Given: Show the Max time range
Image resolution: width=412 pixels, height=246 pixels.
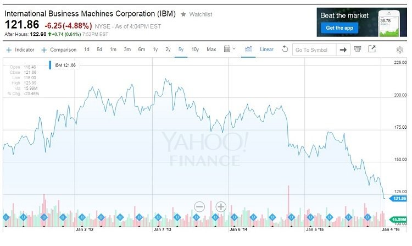Looking at the screenshot, I should click(211, 50).
